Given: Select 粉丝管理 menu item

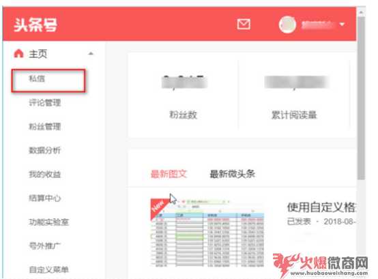Looking at the screenshot, I should pyautogui.click(x=45, y=126).
